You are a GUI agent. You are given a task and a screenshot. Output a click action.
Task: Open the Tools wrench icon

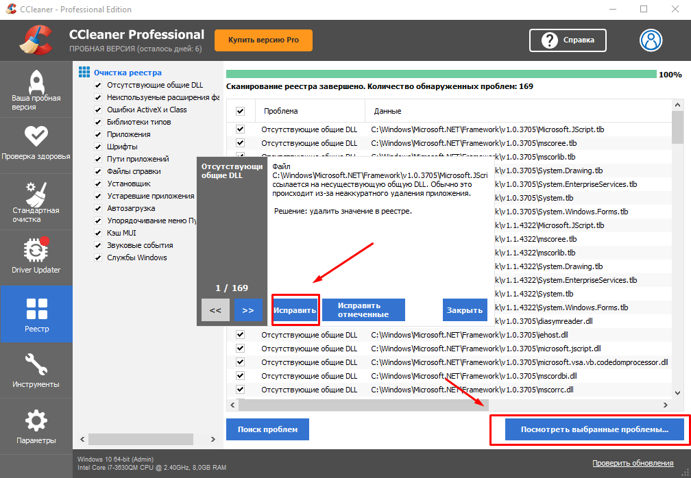point(36,364)
